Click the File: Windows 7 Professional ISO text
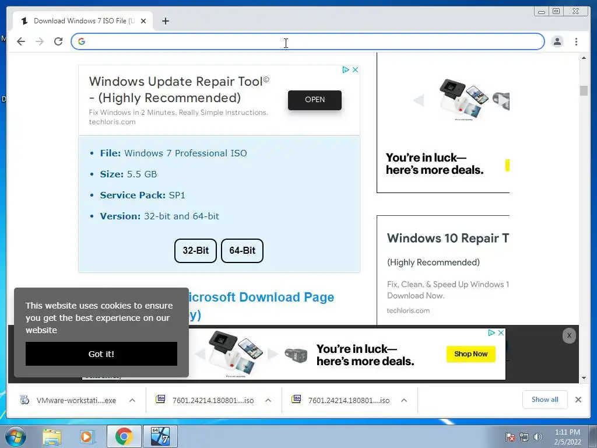The width and height of the screenshot is (597, 448). (x=173, y=153)
